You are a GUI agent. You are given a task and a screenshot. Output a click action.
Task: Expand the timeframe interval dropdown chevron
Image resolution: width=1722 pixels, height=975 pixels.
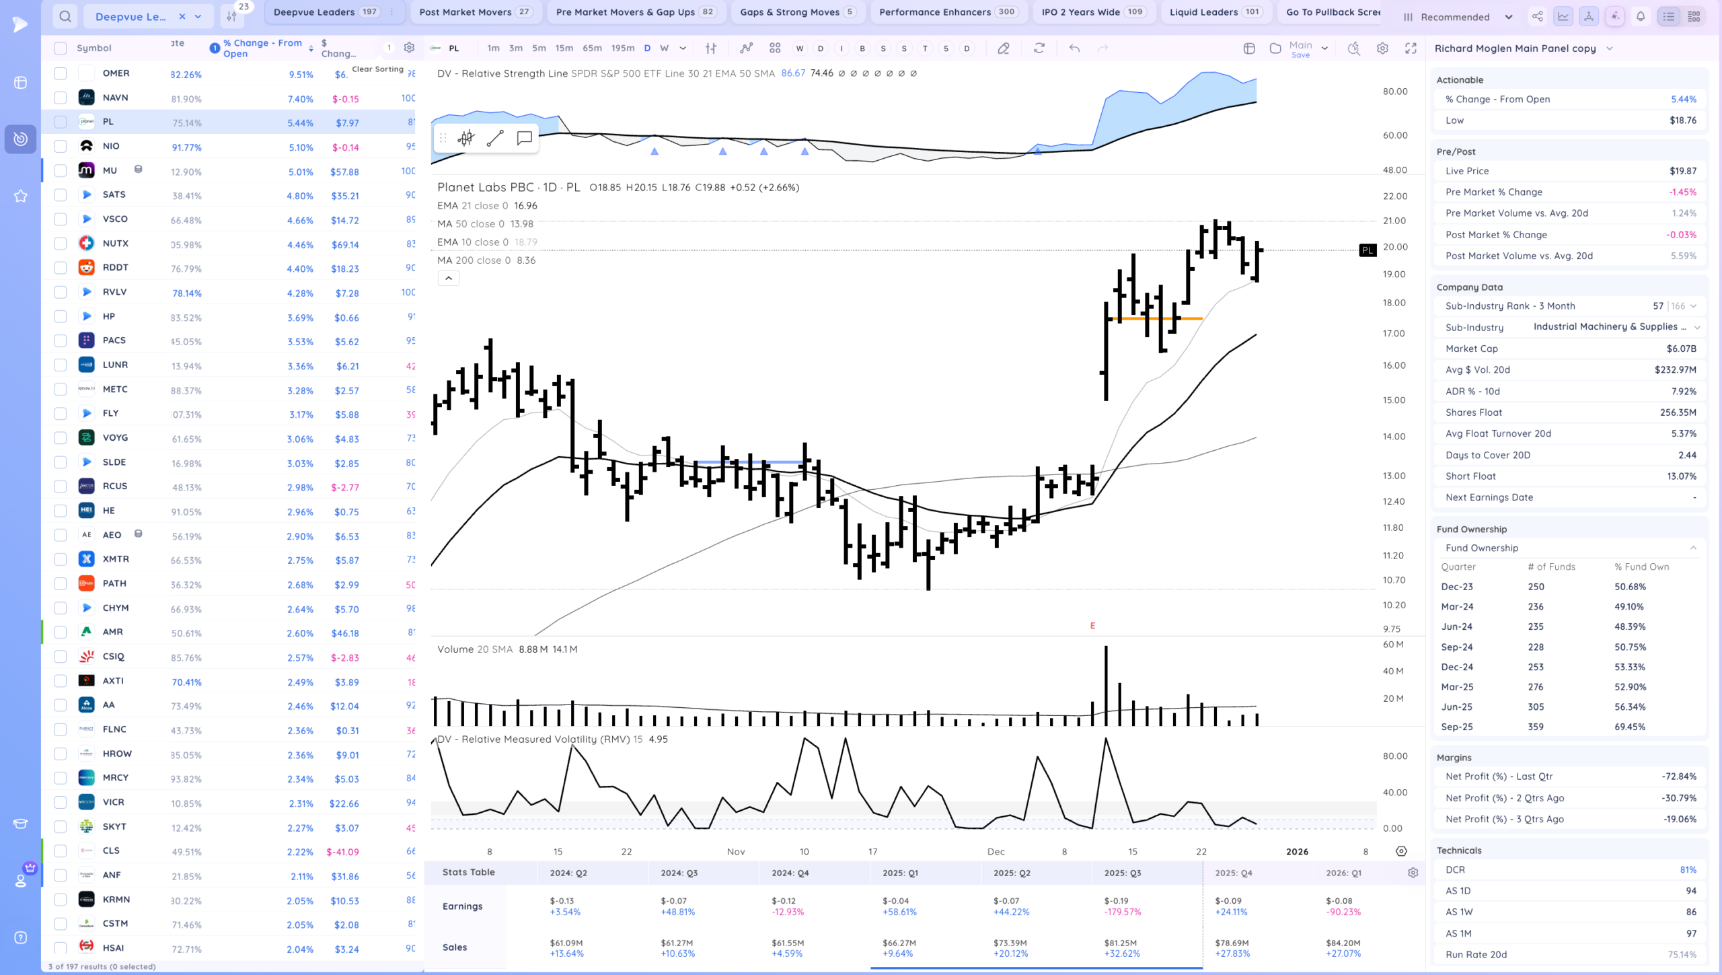point(683,48)
